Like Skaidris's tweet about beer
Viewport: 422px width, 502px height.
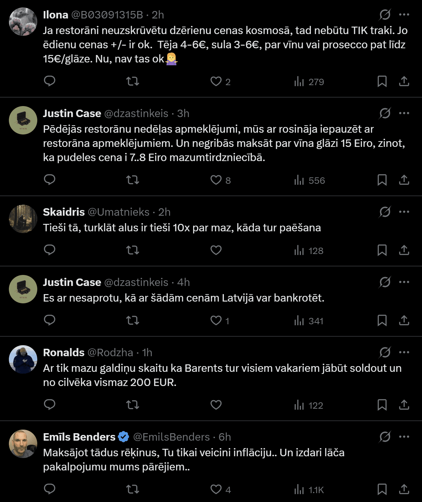tap(216, 250)
